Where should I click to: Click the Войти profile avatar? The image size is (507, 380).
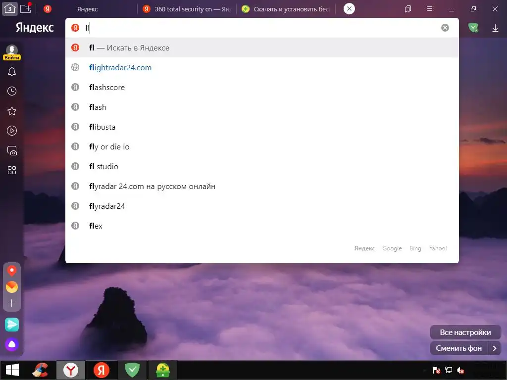point(12,52)
